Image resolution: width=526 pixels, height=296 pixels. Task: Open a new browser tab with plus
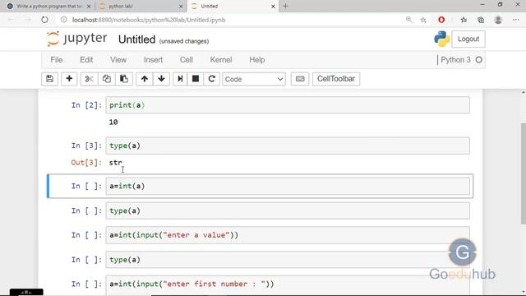pyautogui.click(x=285, y=6)
